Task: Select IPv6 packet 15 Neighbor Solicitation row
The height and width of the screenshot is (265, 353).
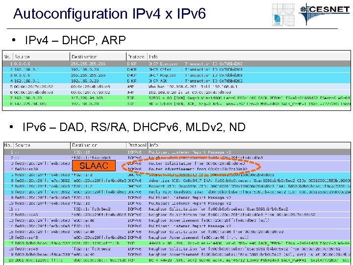Action: click(x=177, y=232)
